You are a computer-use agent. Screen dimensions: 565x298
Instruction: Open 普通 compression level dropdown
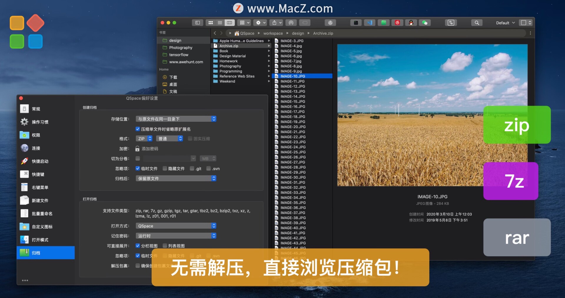169,138
